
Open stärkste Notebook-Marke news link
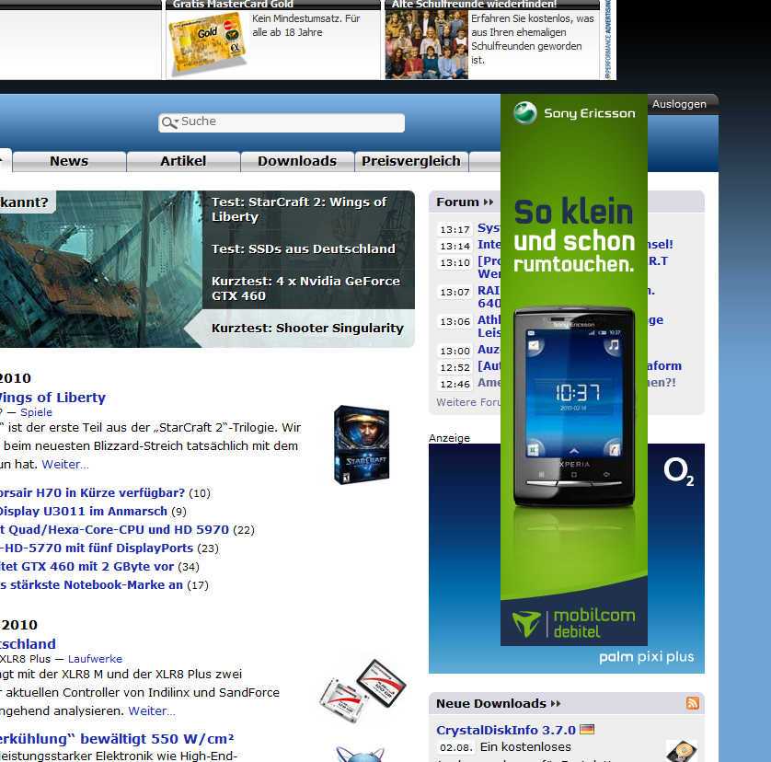pyautogui.click(x=91, y=585)
